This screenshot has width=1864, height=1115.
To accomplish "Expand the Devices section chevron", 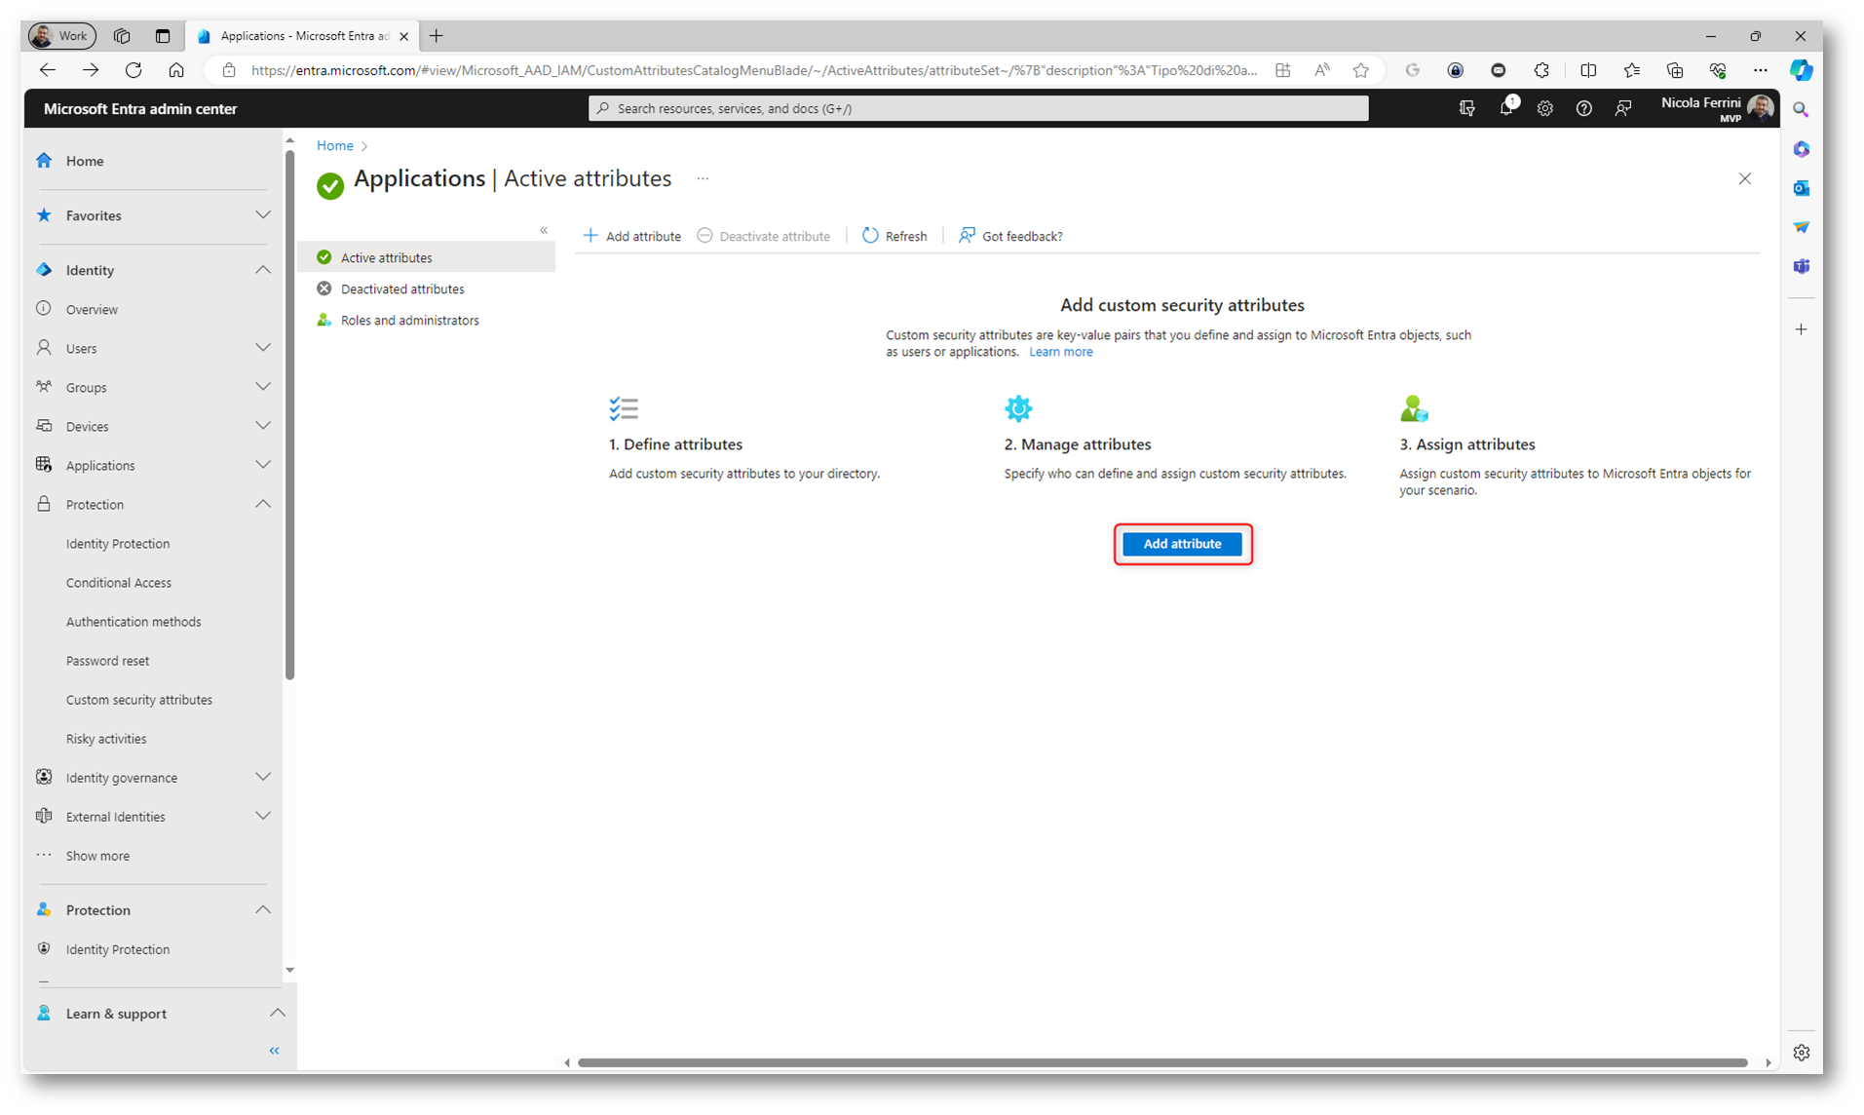I will click(x=262, y=426).
